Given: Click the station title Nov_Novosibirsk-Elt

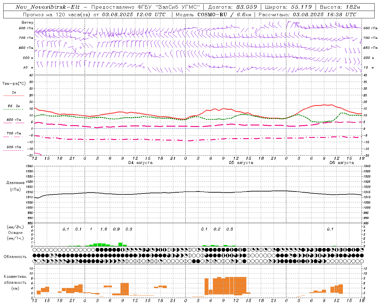Looking at the screenshot, I should point(48,7).
